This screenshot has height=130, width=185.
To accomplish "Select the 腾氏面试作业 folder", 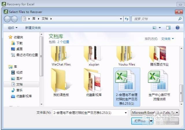I will (159, 56).
